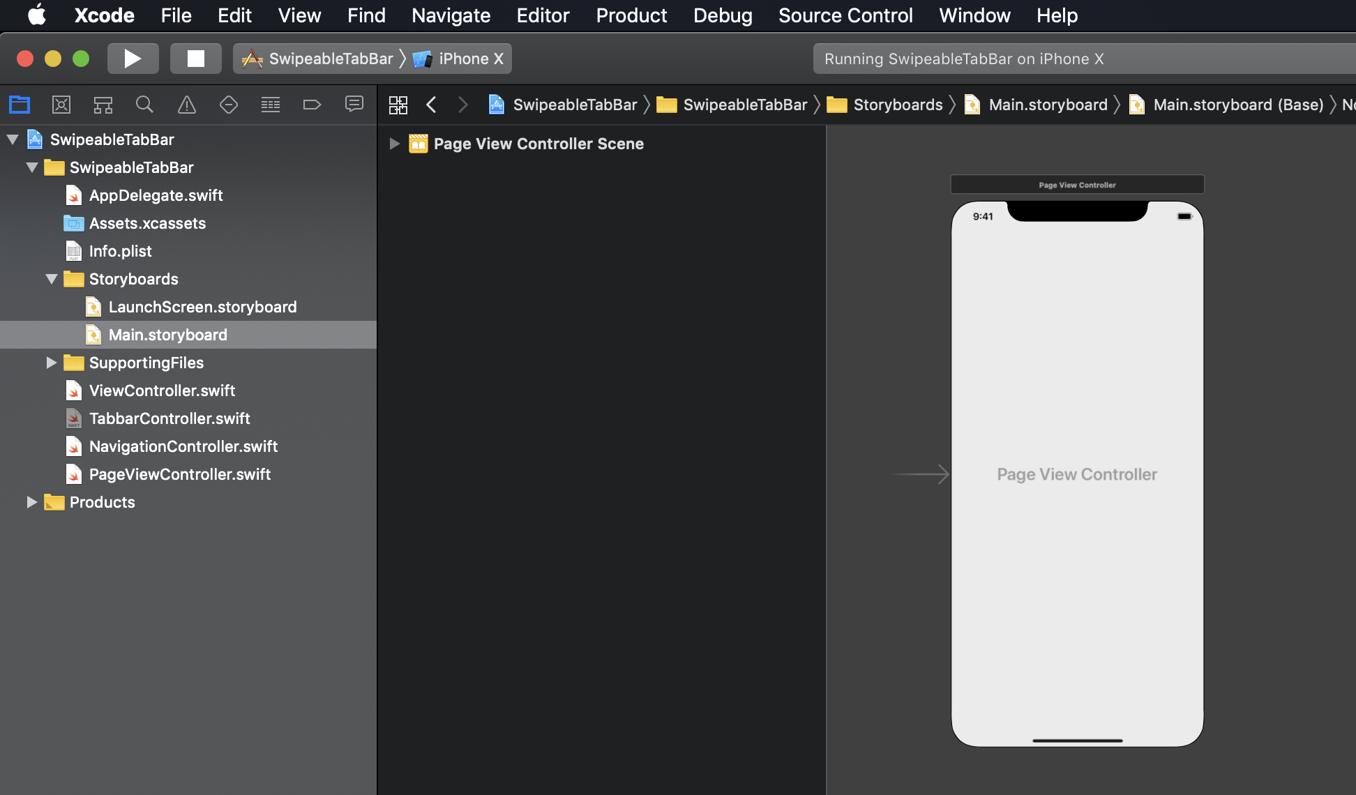
Task: Select TabbarController.swift in the navigator
Action: [x=169, y=418]
